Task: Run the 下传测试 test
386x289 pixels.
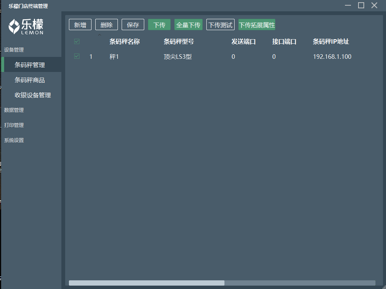Action: 220,24
